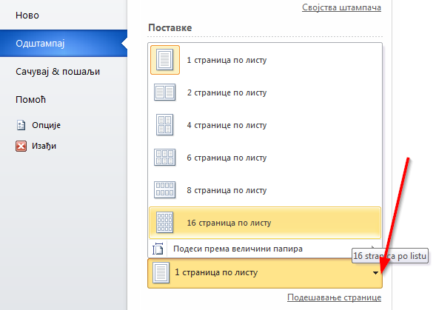Select the 16 страница по листу option

[265, 223]
